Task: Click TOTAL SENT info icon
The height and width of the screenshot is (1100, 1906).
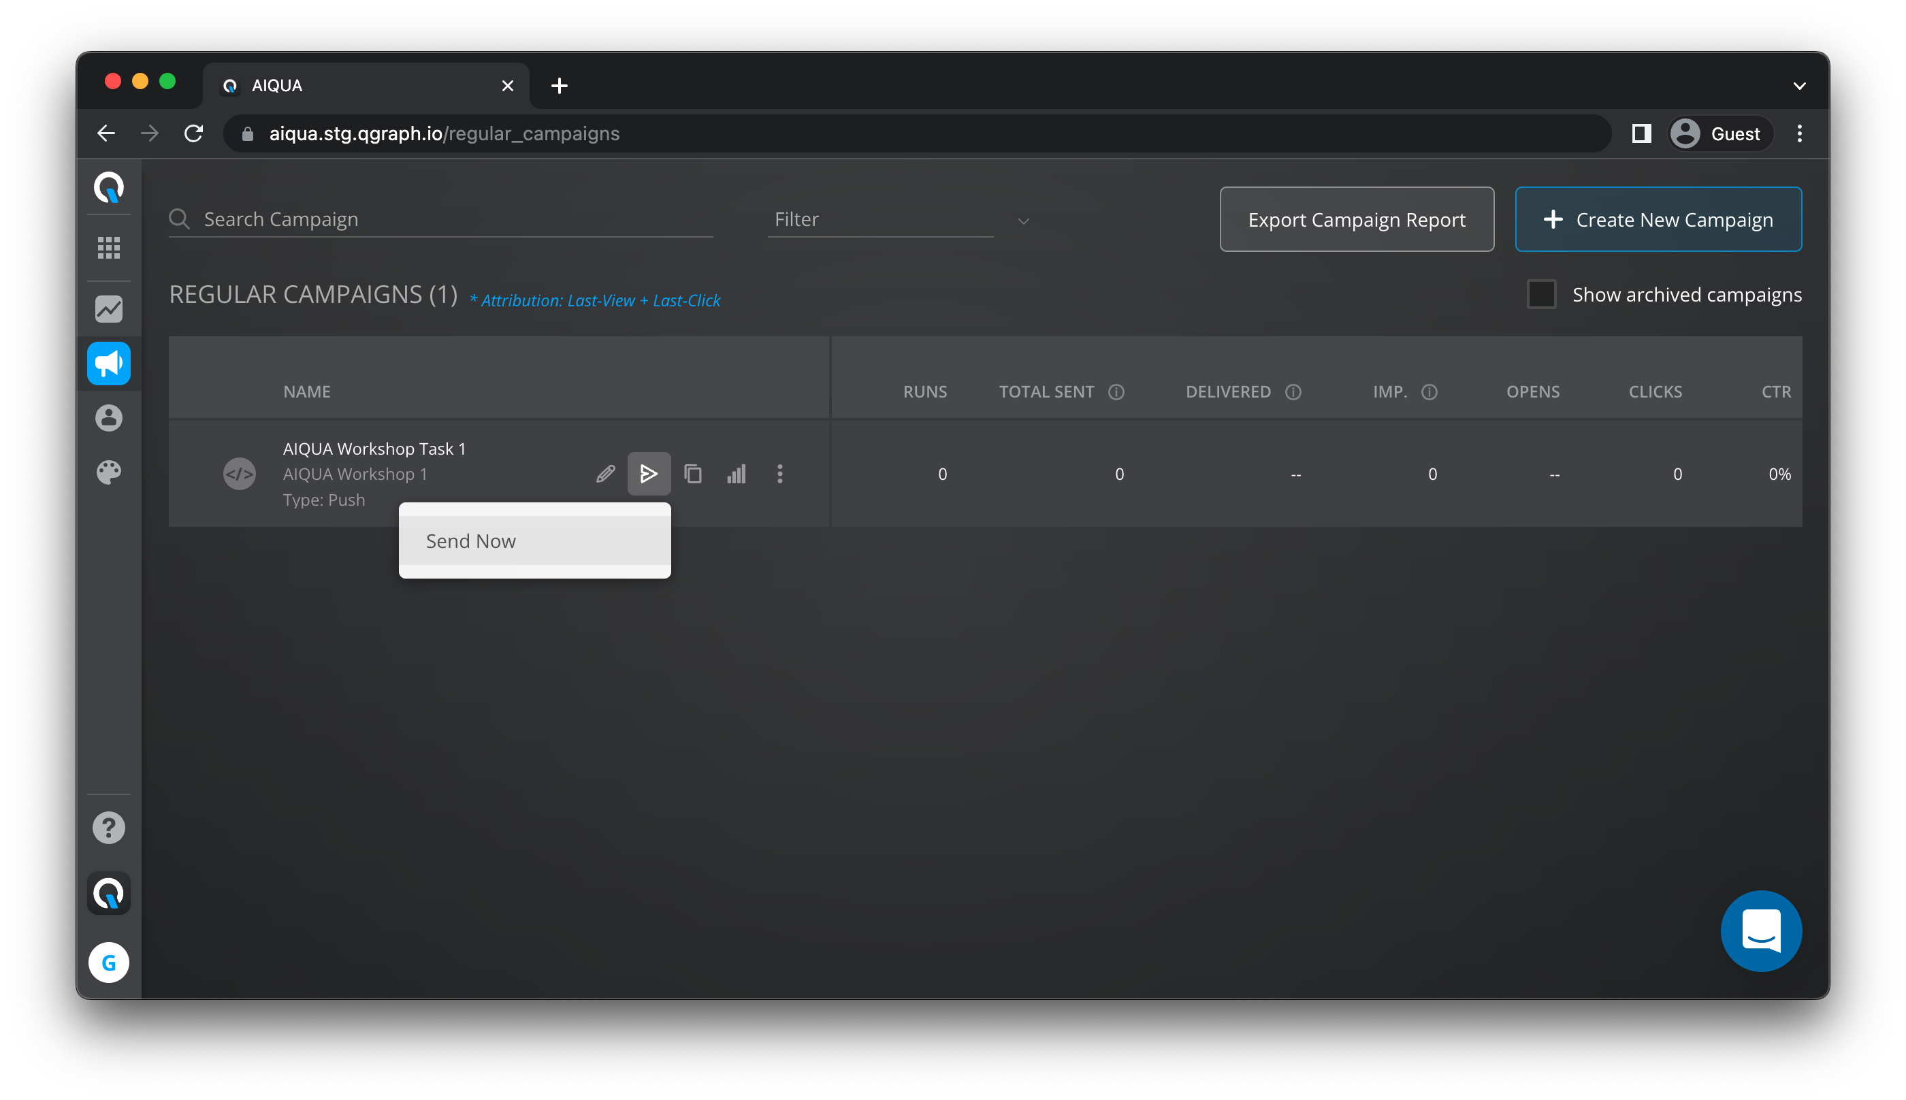Action: (x=1116, y=391)
